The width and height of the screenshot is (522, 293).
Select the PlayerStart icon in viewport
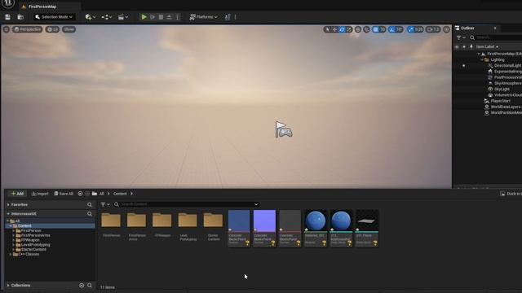[284, 130]
